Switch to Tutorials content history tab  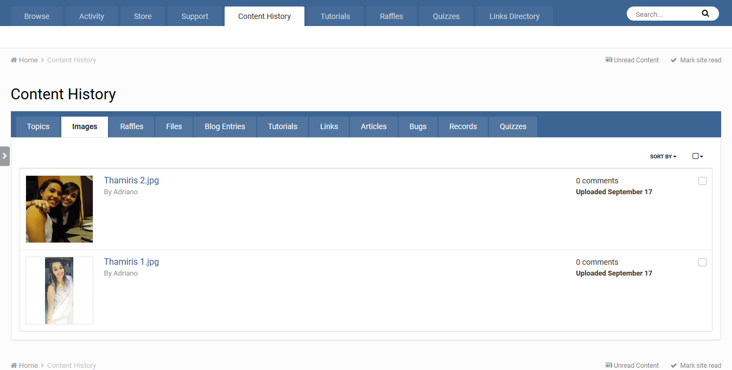click(283, 126)
